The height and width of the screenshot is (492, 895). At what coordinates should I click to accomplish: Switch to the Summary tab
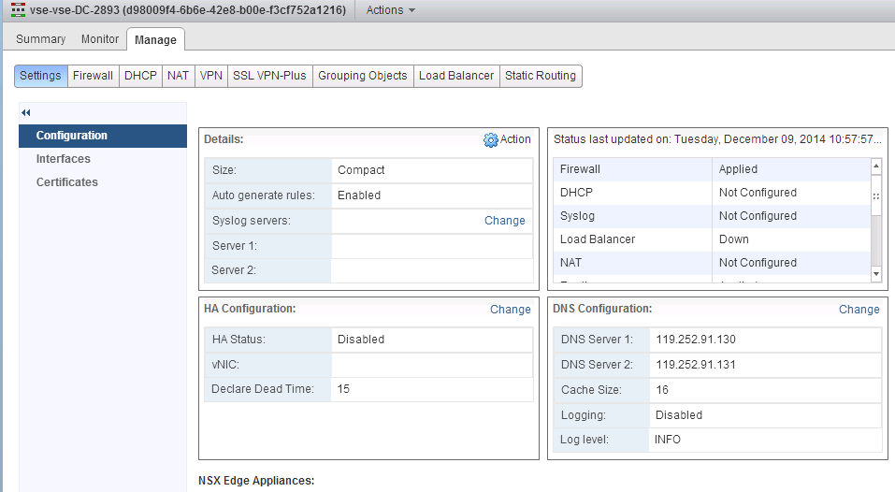coord(40,38)
